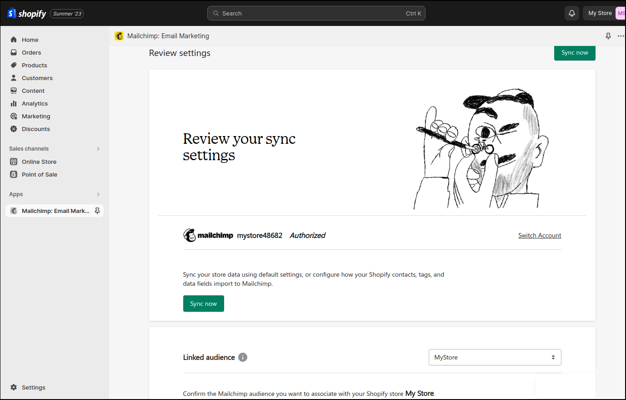Click the 'Mailchimp: Email Marketing' header title
Screen dimensions: 626x400
click(168, 36)
